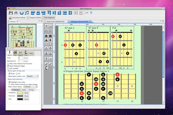Select the hollow circle marker tool
Image resolution: width=173 pixels, height=115 pixels.
pyautogui.click(x=46, y=44)
